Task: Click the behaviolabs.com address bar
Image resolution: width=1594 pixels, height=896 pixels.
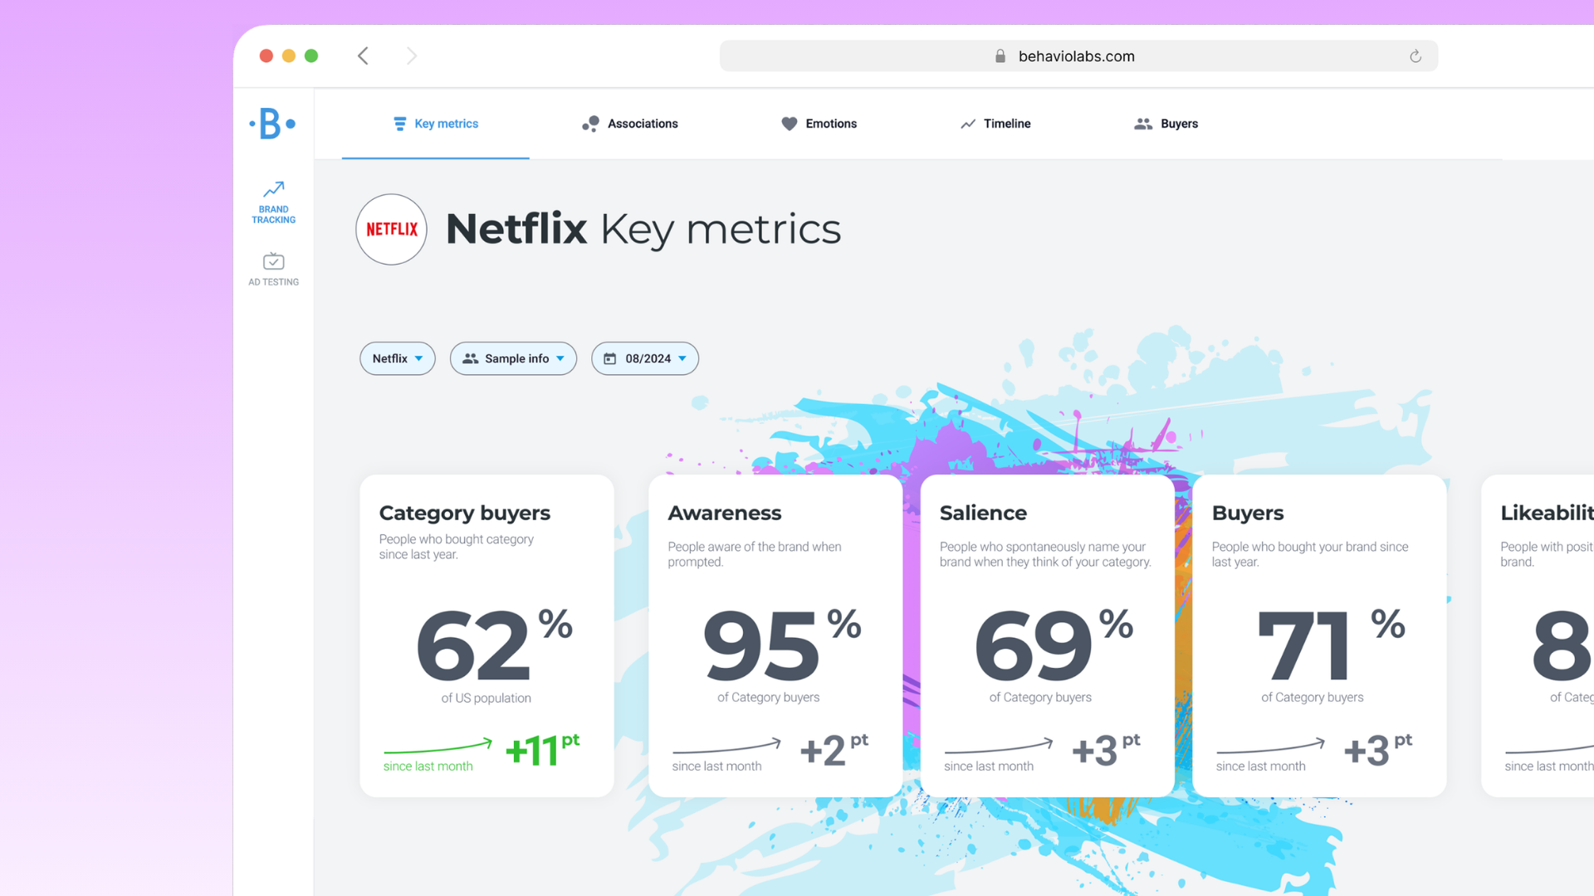Action: click(x=1078, y=56)
